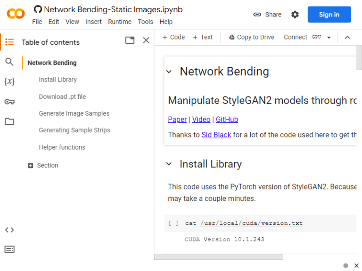Click the horizontal scrollbar under the notebook

pos(218,257)
